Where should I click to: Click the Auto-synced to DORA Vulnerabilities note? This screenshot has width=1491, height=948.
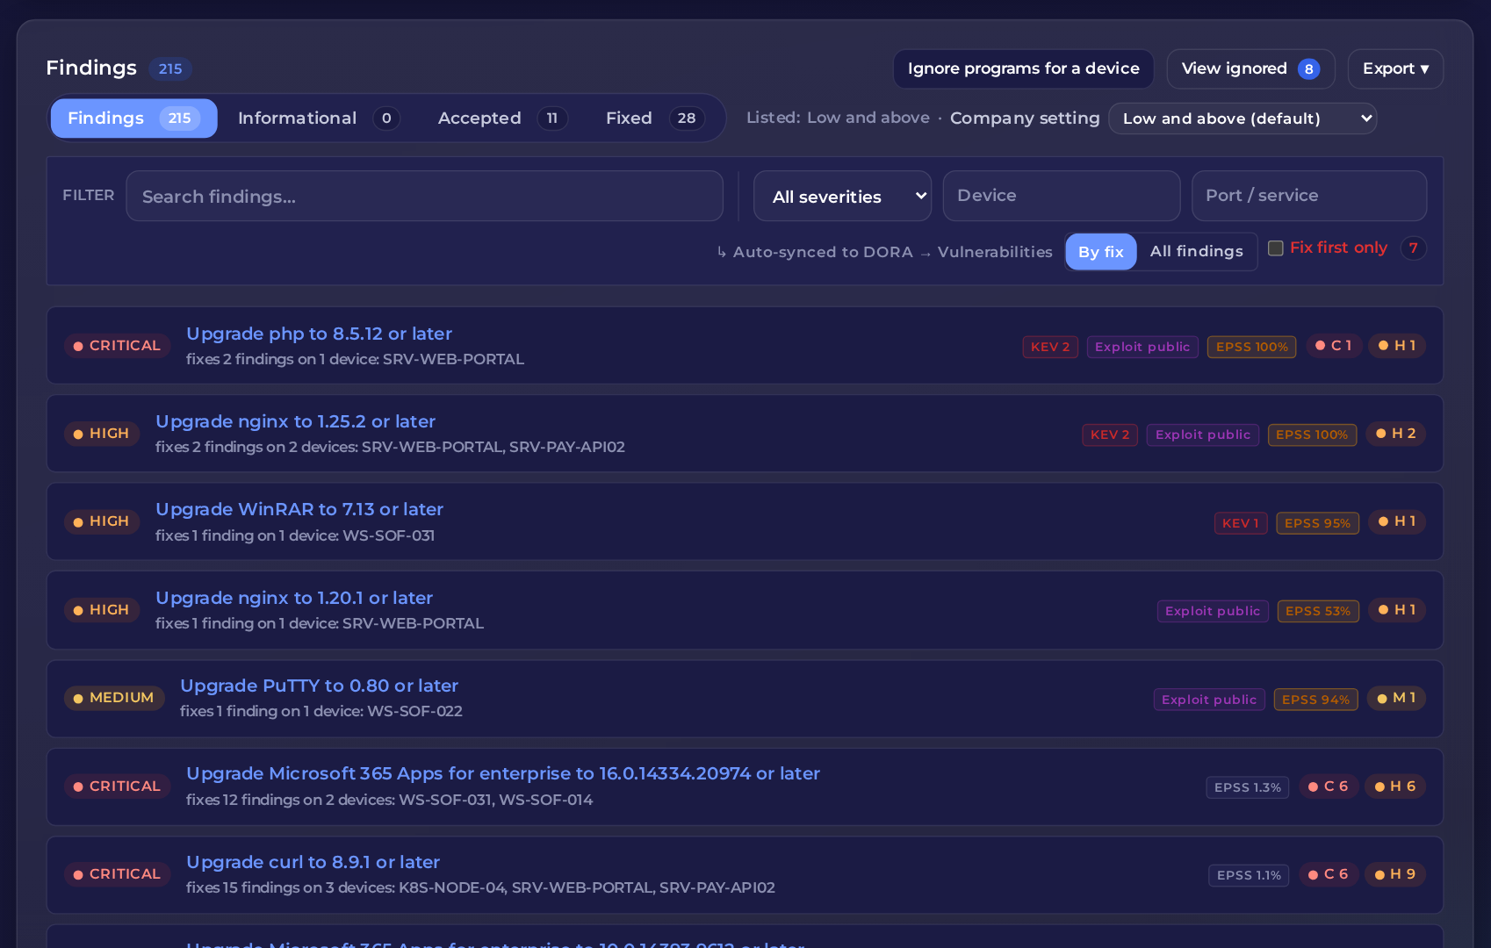[x=884, y=252]
